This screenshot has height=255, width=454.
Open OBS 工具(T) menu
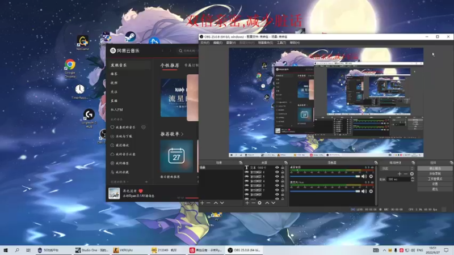pos(281,43)
